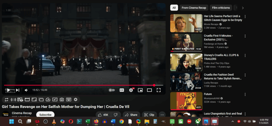Open more actions ellipsis beside Clip
272x126 pixels.
click(162, 115)
